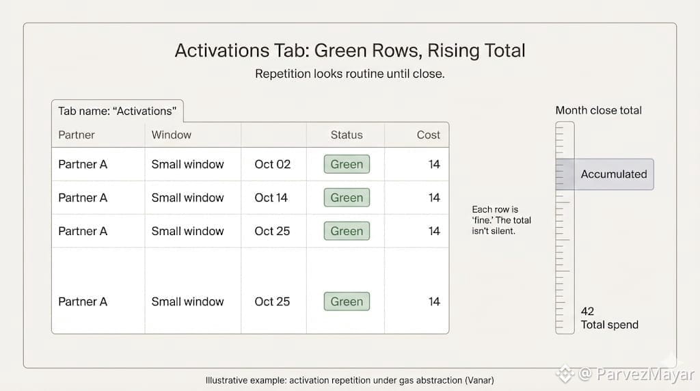Select the Oct 02 date cell
This screenshot has height=391, width=700.
click(272, 164)
